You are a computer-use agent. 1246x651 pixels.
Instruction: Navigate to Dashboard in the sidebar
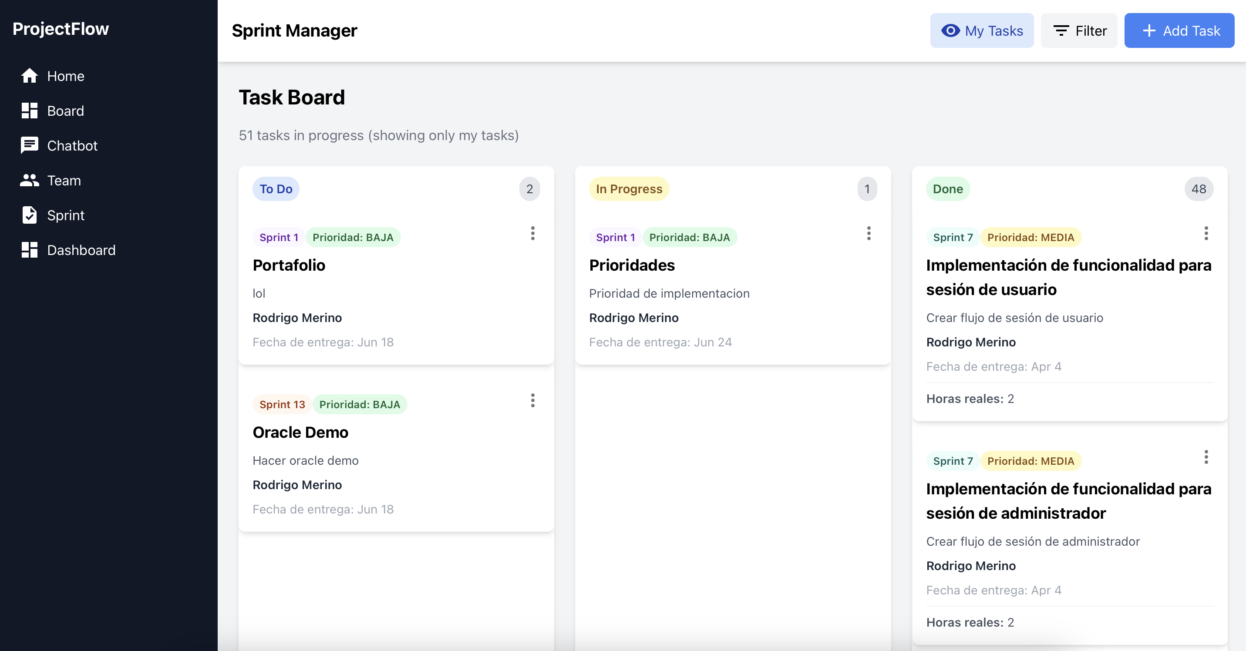point(81,250)
